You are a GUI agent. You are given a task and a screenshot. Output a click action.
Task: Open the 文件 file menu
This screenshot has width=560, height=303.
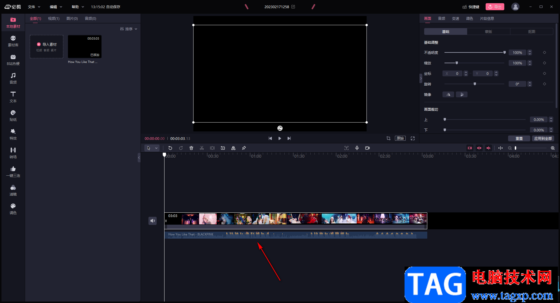34,7
